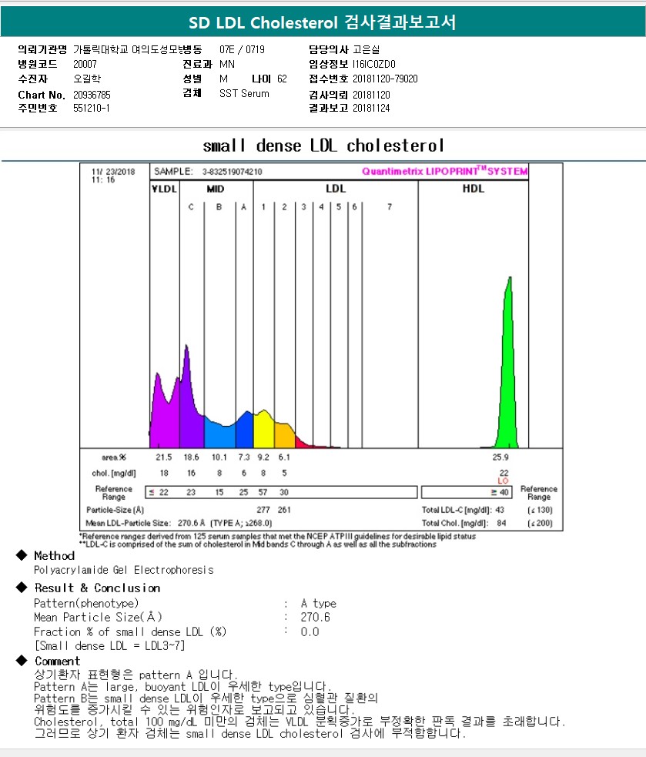Click the orange LDL-2 band in chart
The height and width of the screenshot is (757, 646).
(284, 435)
